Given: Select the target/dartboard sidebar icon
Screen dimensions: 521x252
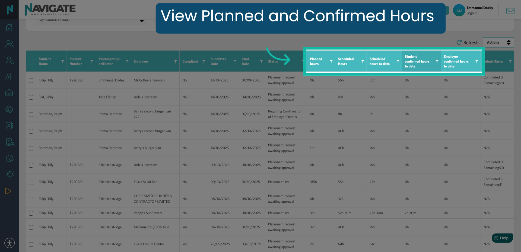Looking at the screenshot, I should point(9,109).
